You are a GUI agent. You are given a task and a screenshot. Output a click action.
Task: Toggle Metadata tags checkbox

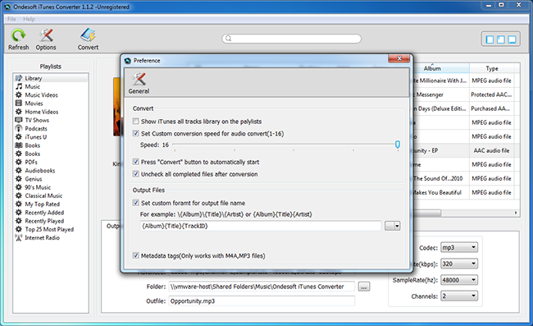tap(135, 255)
